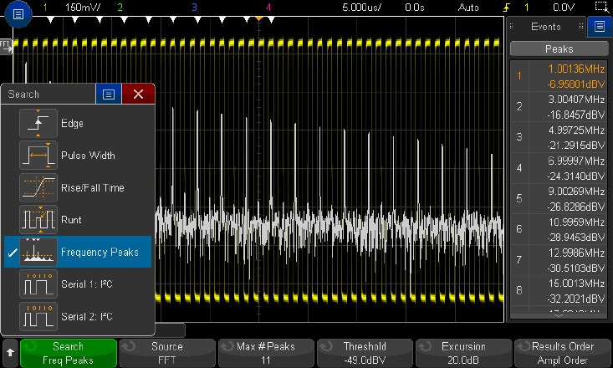Select channel 1 indicator at top

tap(45, 8)
